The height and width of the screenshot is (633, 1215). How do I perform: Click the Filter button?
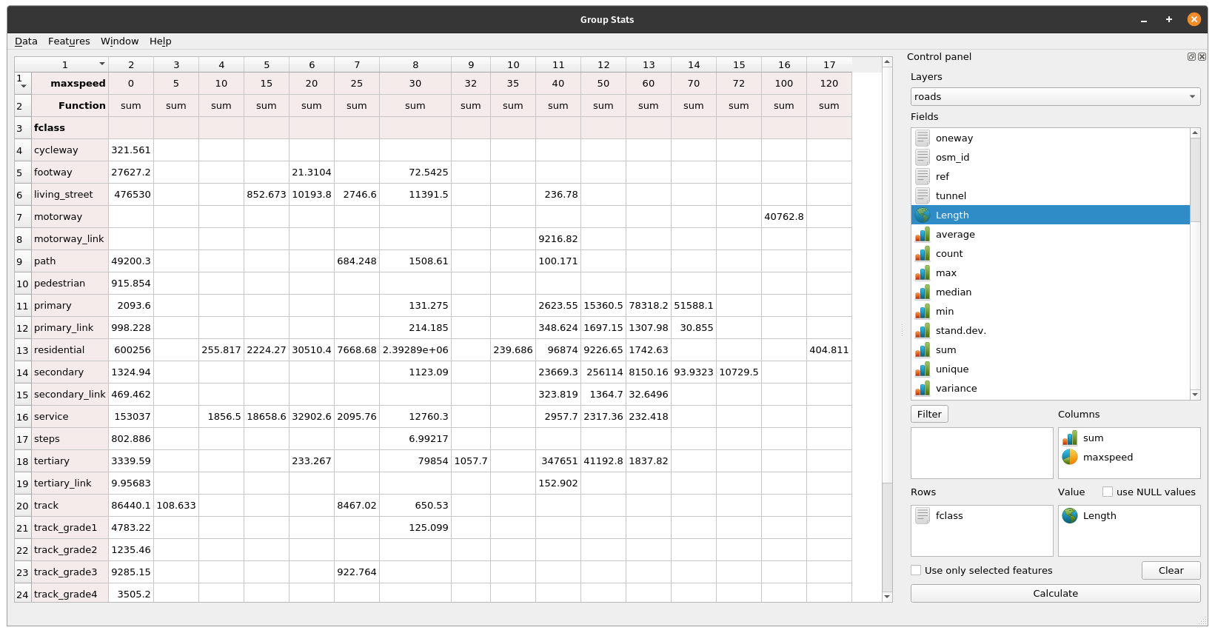[929, 414]
